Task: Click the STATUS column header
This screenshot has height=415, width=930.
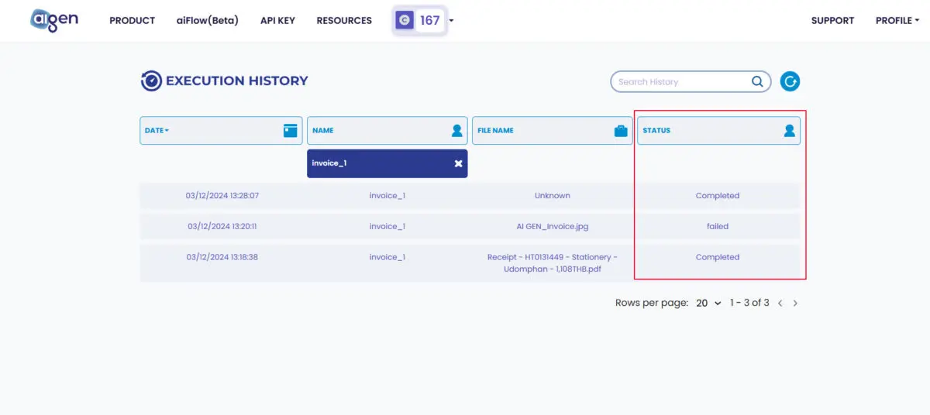Action: tap(718, 130)
